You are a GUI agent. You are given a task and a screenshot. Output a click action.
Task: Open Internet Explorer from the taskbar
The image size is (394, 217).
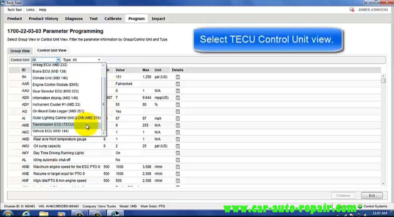pyautogui.click(x=26, y=214)
